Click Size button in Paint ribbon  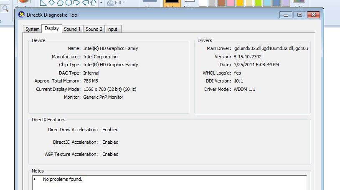point(150,4)
